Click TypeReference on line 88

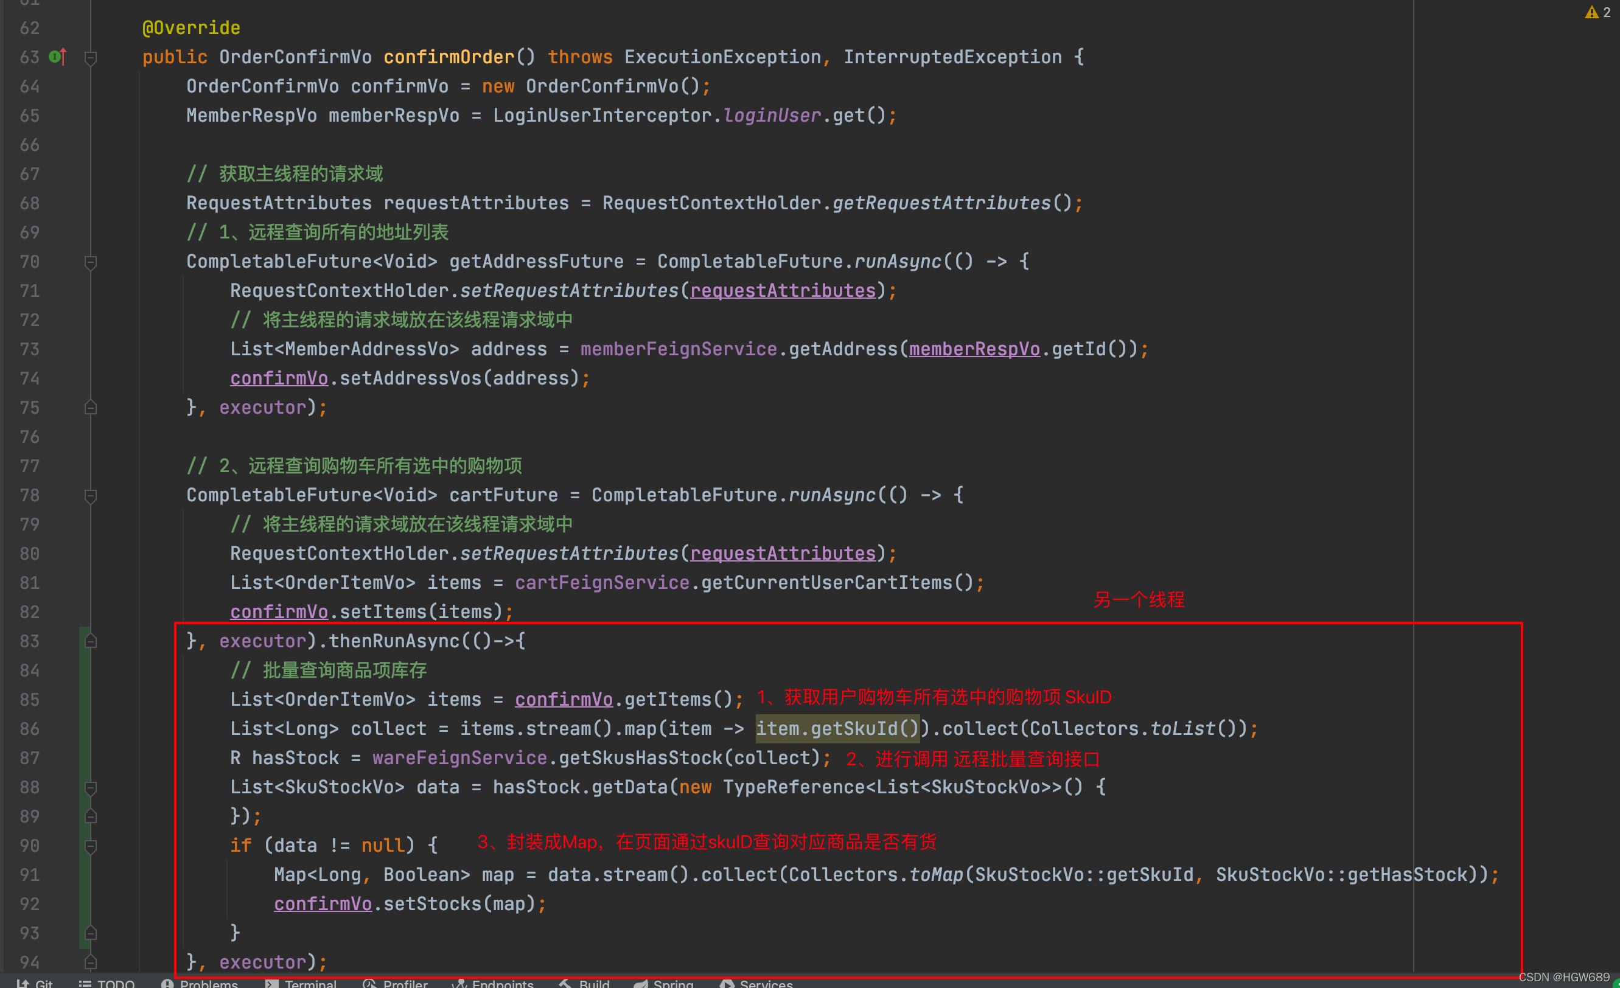(794, 787)
